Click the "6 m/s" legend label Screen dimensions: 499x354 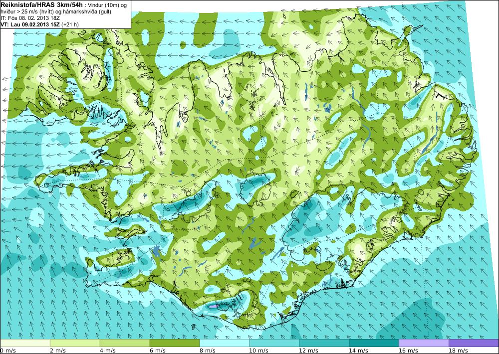pos(158,351)
